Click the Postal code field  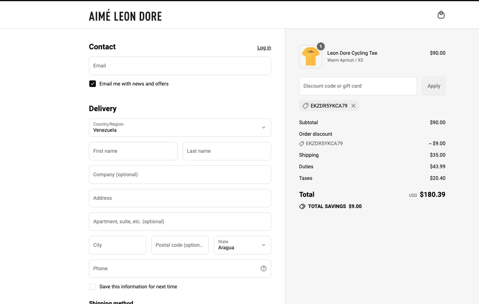tap(180, 245)
